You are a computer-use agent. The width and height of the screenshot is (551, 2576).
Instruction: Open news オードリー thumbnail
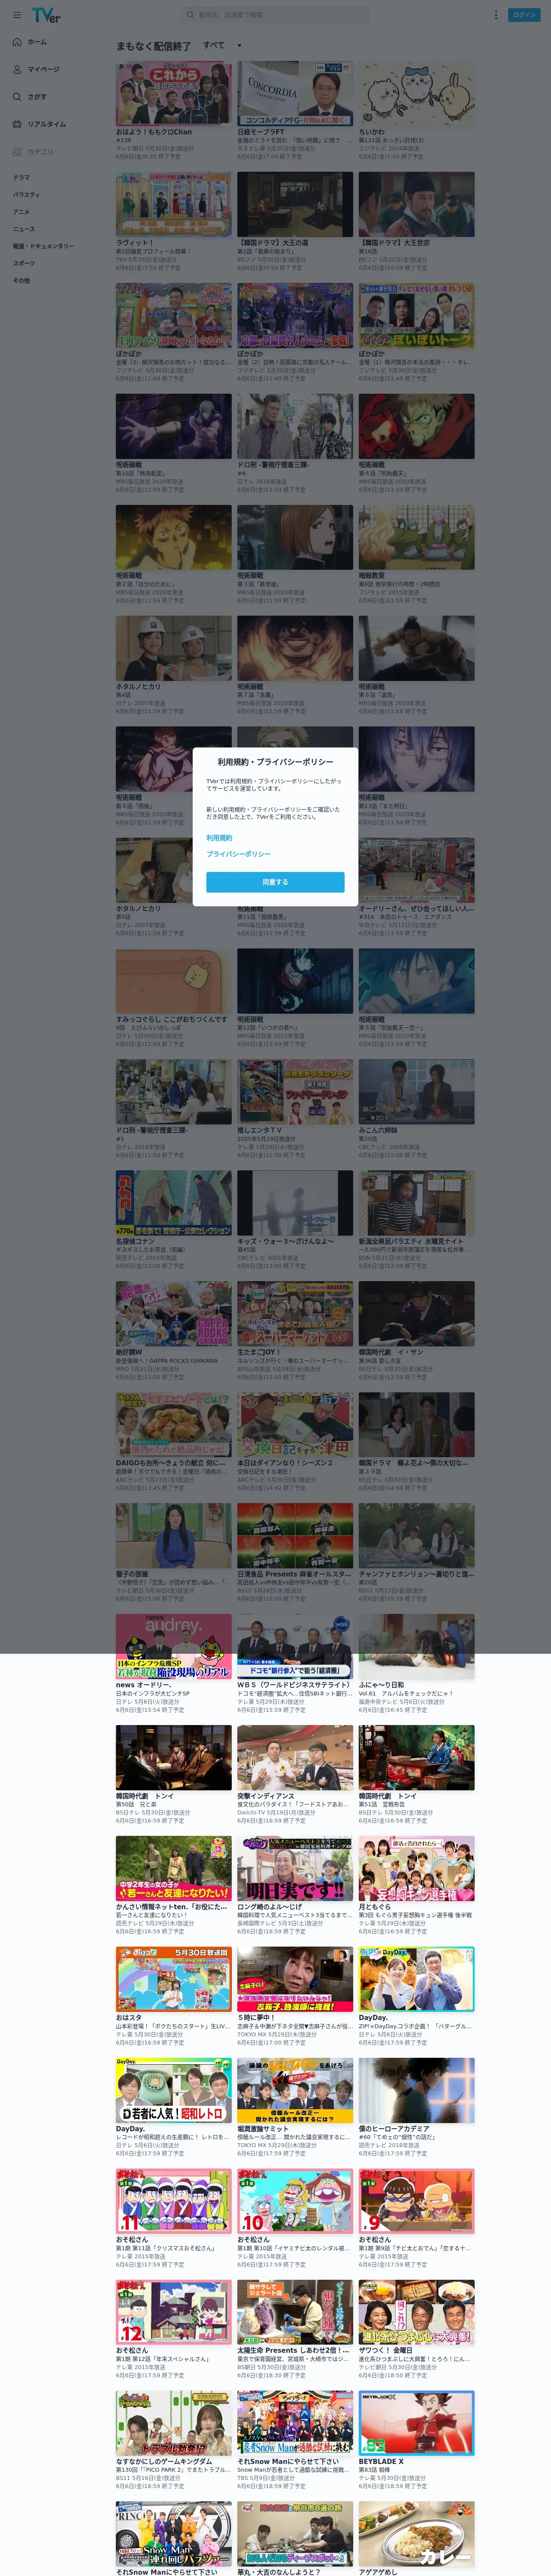coord(174,1646)
